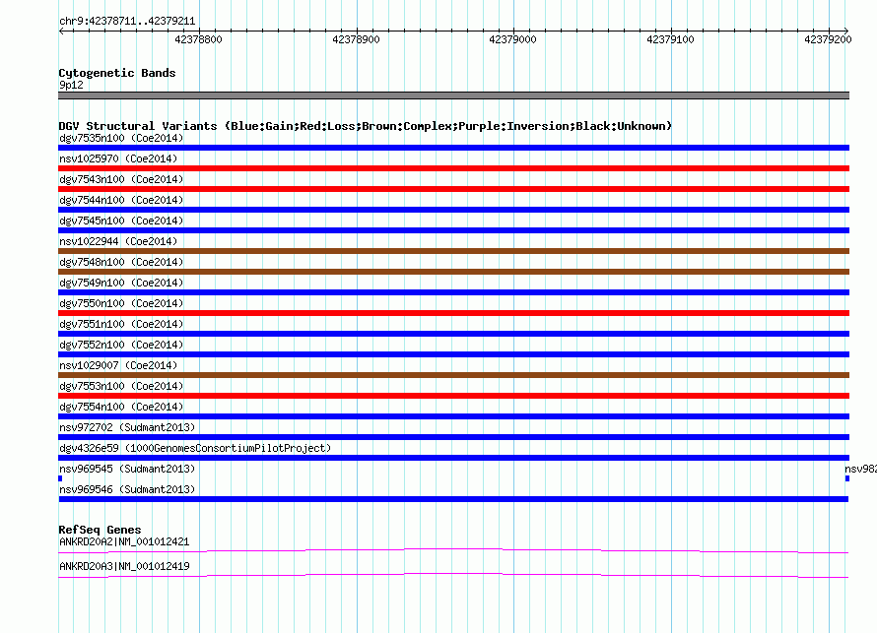Screen dimensions: 877x633
Task: Click the left arrow on coordinate ruler
Action: coord(62,31)
